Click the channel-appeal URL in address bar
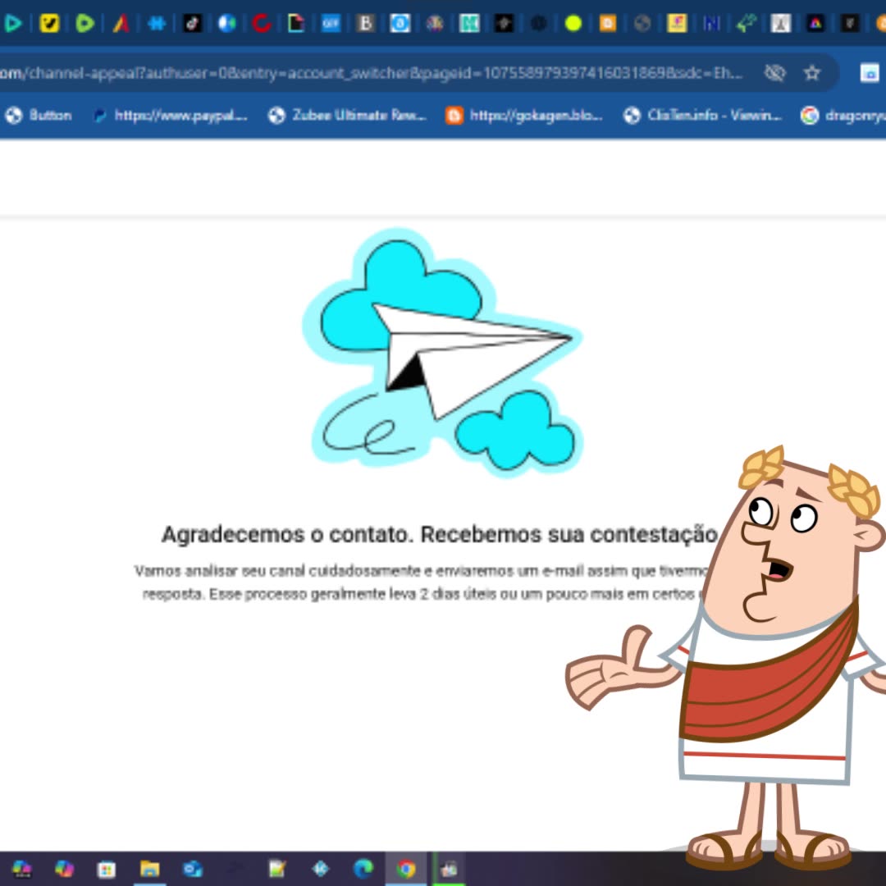 371,73
